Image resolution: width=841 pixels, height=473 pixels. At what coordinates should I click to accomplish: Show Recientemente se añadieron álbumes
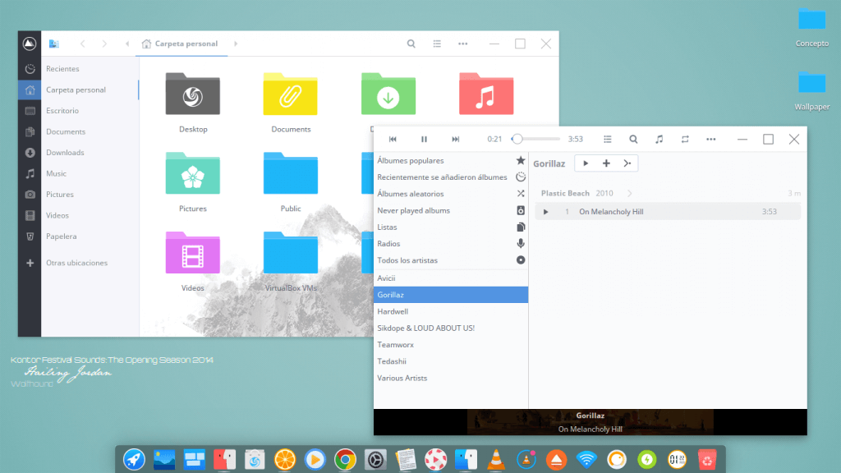(x=451, y=177)
